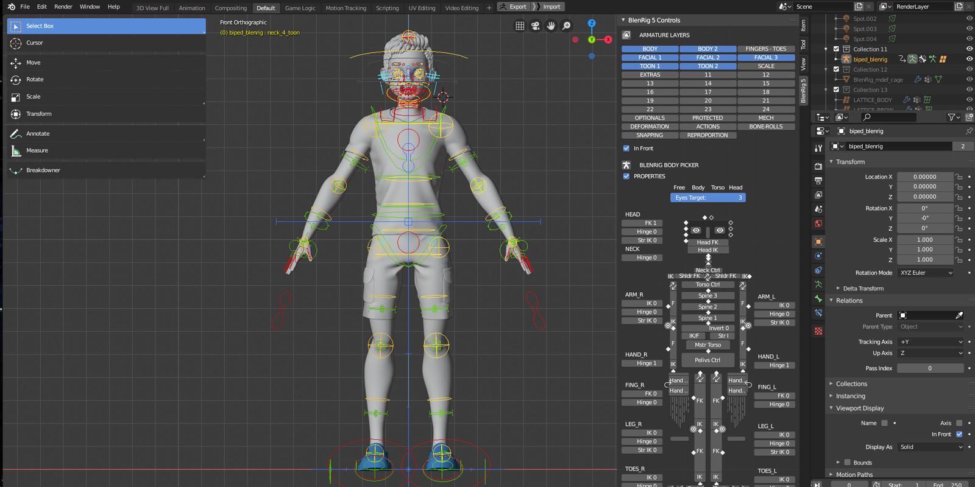This screenshot has height=487, width=975.
Task: Toggle camera view icon in viewport
Action: point(535,26)
